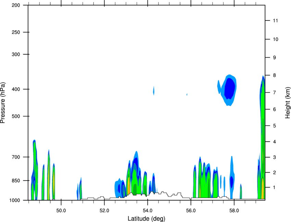Pick the 2 km height label

pos(275,172)
